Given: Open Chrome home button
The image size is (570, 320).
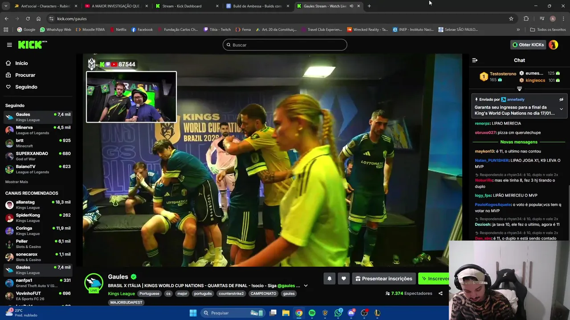Looking at the screenshot, I should pyautogui.click(x=38, y=19).
